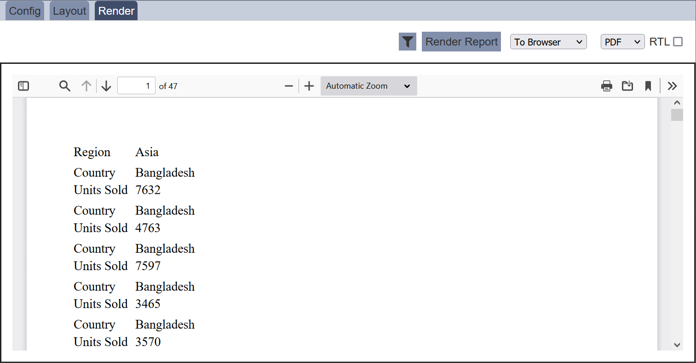Click the 'of 47' page count text

click(168, 86)
